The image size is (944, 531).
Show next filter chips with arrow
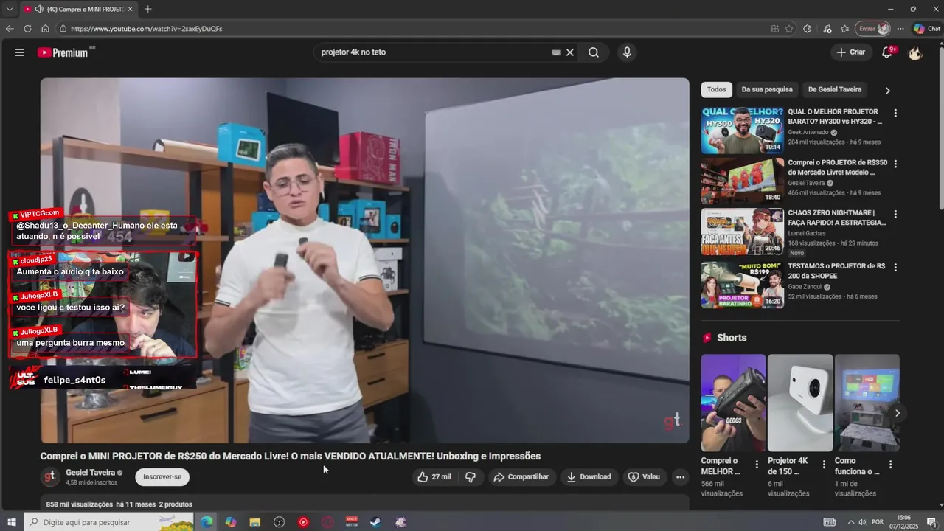pos(887,90)
